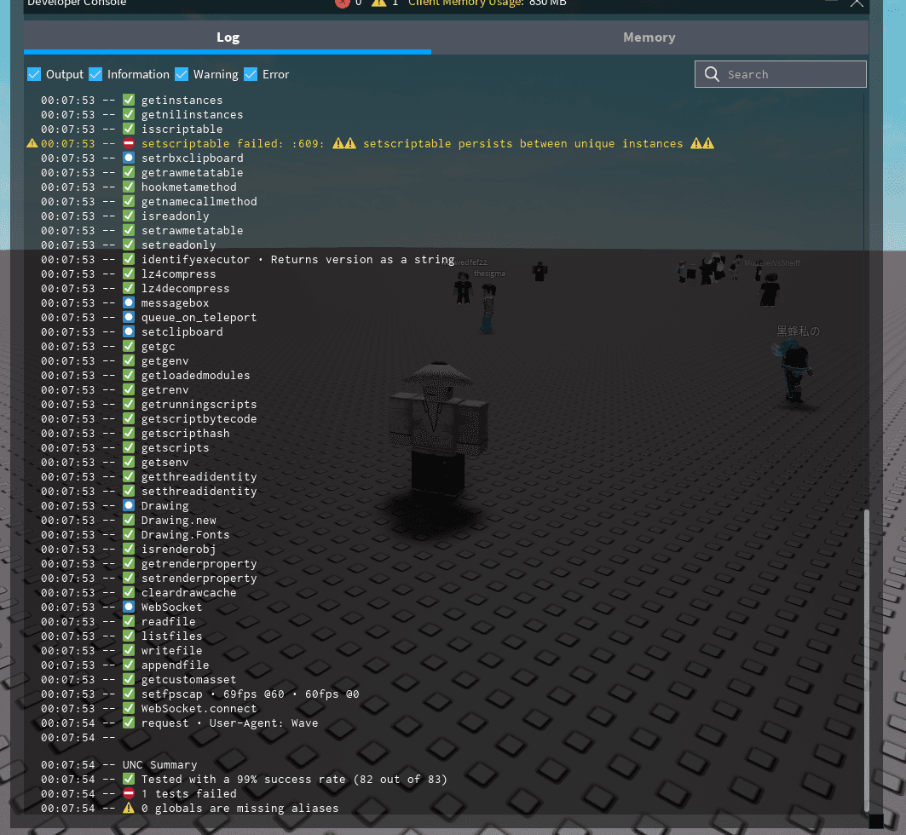
Task: Click the magnifier icon in the search box
Action: [x=712, y=74]
